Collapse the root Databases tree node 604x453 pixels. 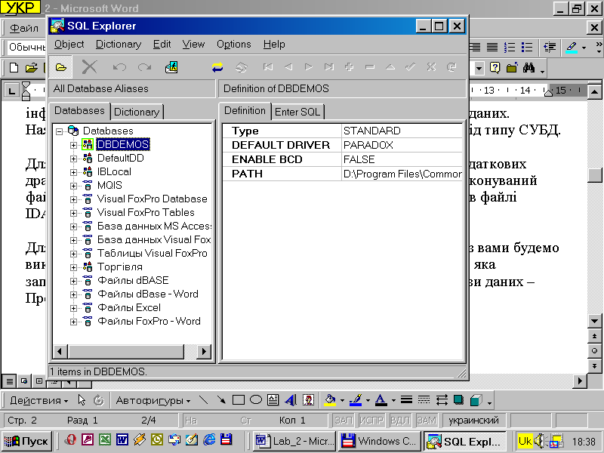[60, 131]
